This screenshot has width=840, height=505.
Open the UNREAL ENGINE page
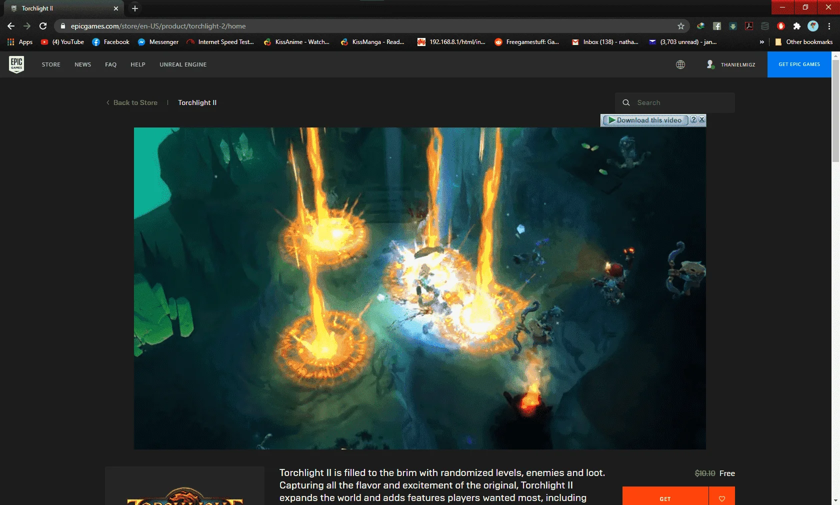click(x=183, y=64)
